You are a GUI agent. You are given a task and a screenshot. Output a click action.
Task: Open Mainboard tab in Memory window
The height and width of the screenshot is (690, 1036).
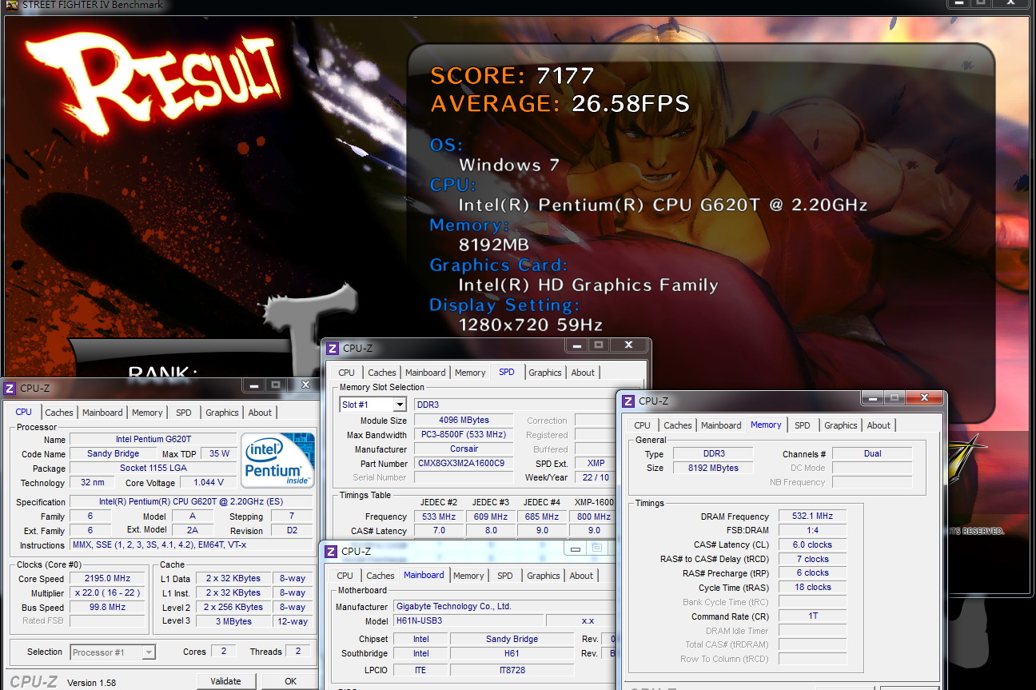[721, 425]
